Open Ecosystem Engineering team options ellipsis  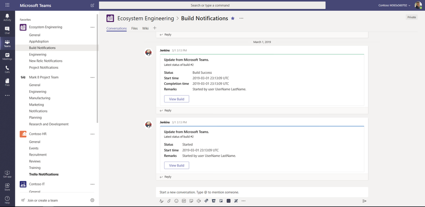coord(92,27)
